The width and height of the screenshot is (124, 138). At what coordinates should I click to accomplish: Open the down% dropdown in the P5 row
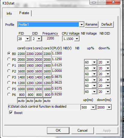[x=108, y=91]
